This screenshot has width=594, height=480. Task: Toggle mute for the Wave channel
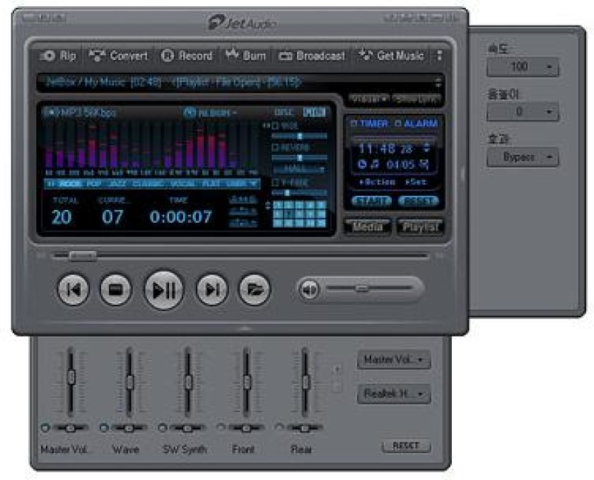[x=103, y=428]
